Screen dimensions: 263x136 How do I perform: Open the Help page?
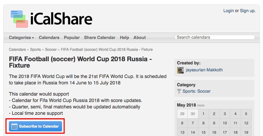tap(124, 38)
